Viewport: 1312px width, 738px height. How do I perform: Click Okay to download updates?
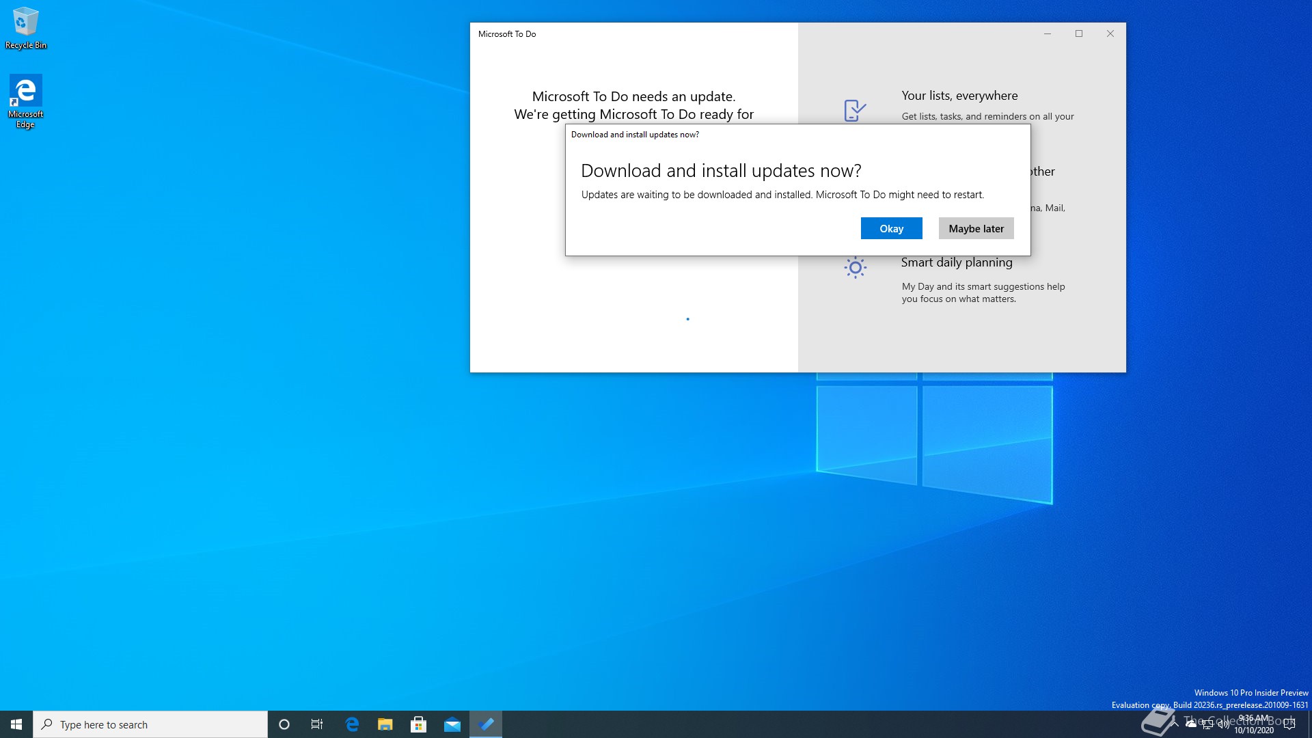pos(891,228)
